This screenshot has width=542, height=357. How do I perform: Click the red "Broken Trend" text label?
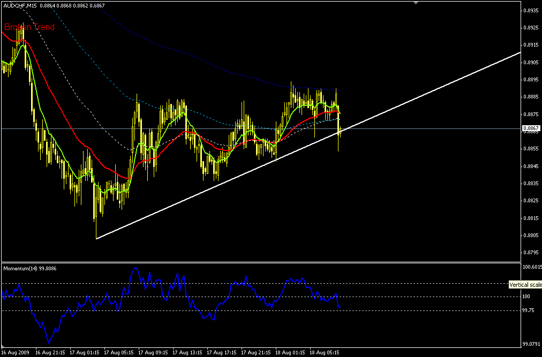[29, 27]
